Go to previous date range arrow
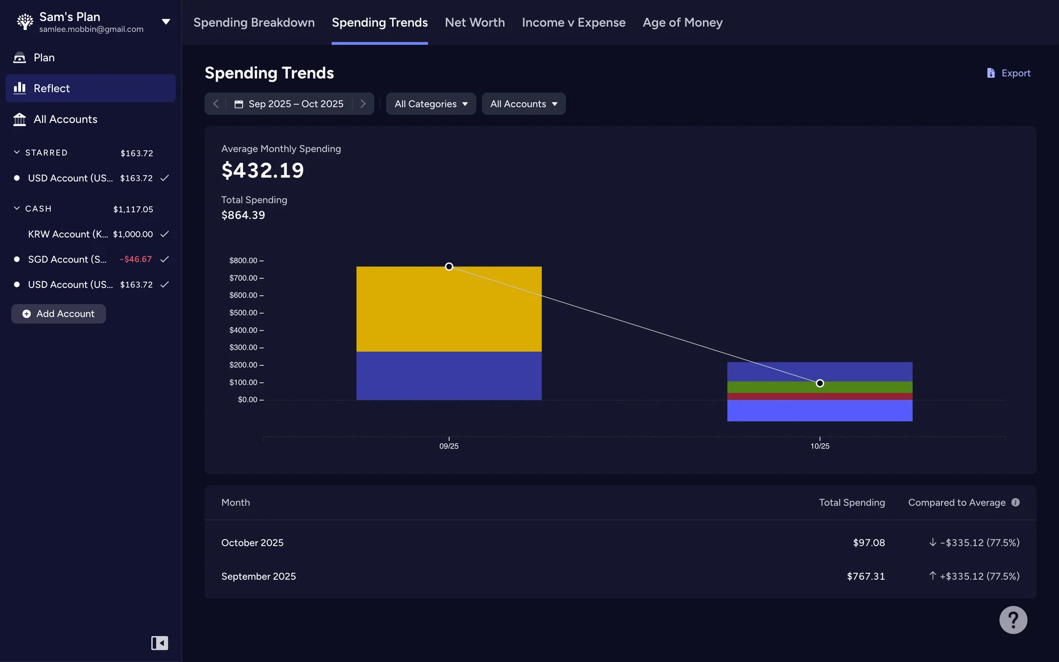The image size is (1059, 662). [x=216, y=104]
